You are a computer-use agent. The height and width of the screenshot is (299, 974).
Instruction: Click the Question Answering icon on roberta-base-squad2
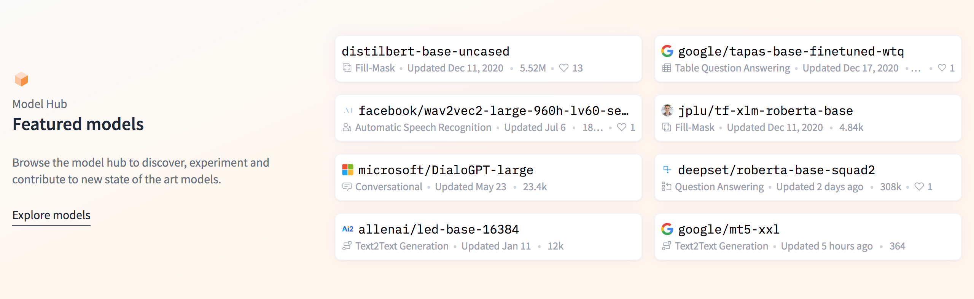[x=666, y=186]
